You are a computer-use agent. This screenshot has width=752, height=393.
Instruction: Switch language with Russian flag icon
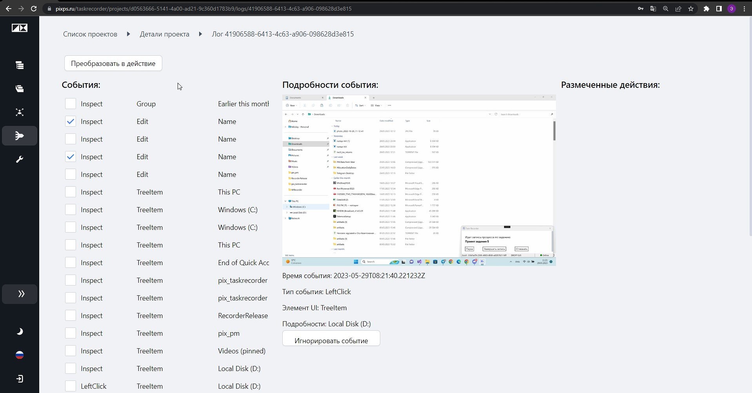20,355
